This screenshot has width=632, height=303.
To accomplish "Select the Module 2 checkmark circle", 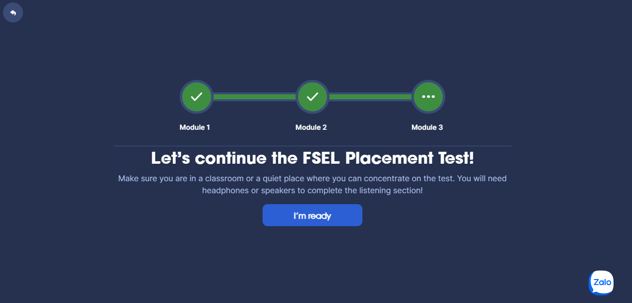I will coord(313,97).
